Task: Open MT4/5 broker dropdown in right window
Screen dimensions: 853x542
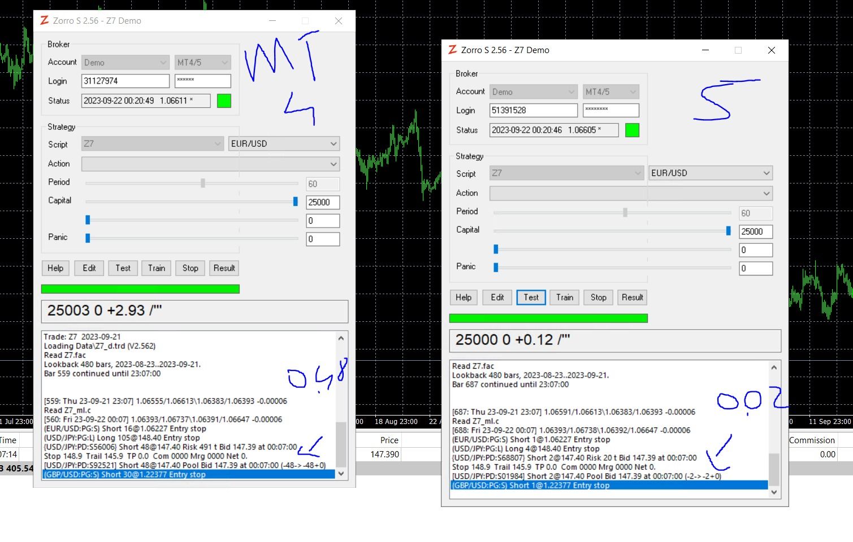Action: click(610, 91)
